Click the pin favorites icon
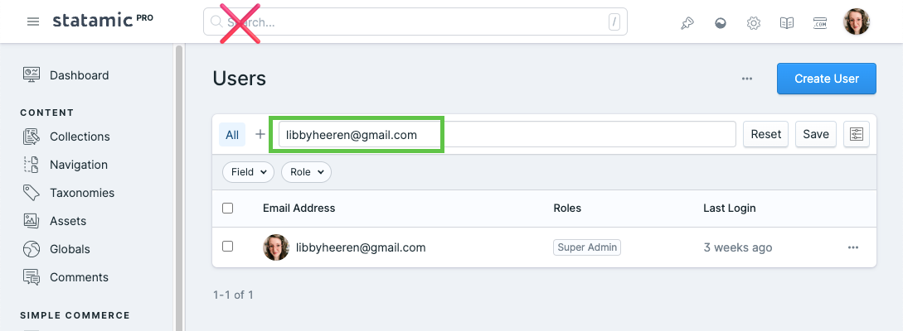Viewport: 903px width, 331px height. pyautogui.click(x=687, y=23)
